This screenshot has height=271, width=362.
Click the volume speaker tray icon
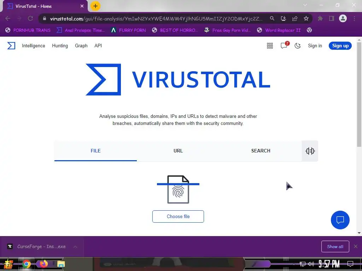(311, 264)
